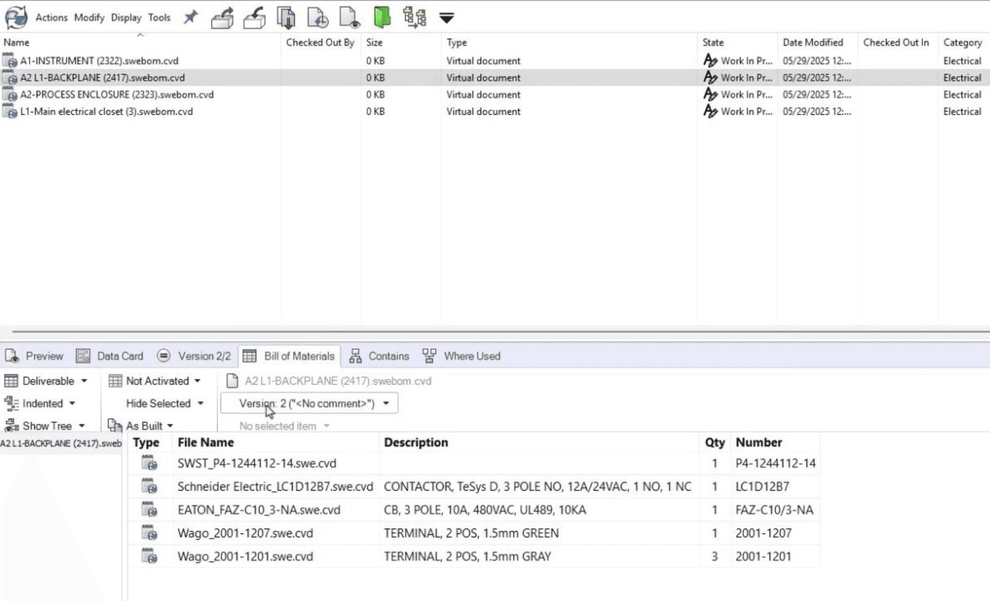The width and height of the screenshot is (990, 601).
Task: Toggle the Show Tree option
Action: [x=46, y=426]
